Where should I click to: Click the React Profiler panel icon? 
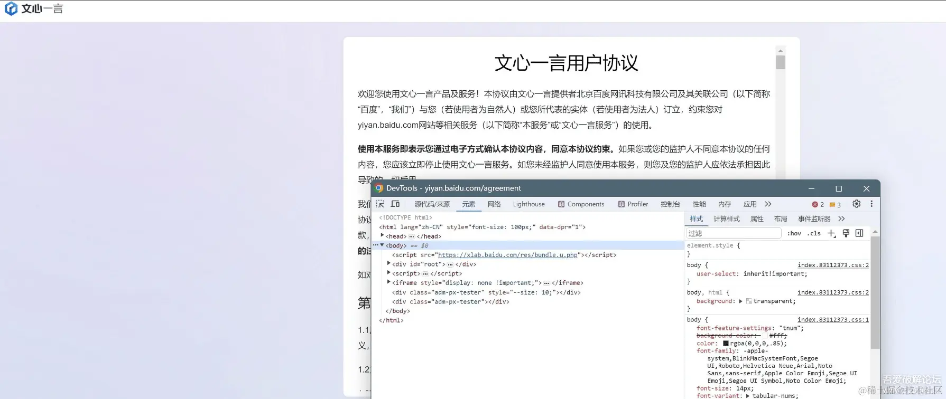(622, 204)
